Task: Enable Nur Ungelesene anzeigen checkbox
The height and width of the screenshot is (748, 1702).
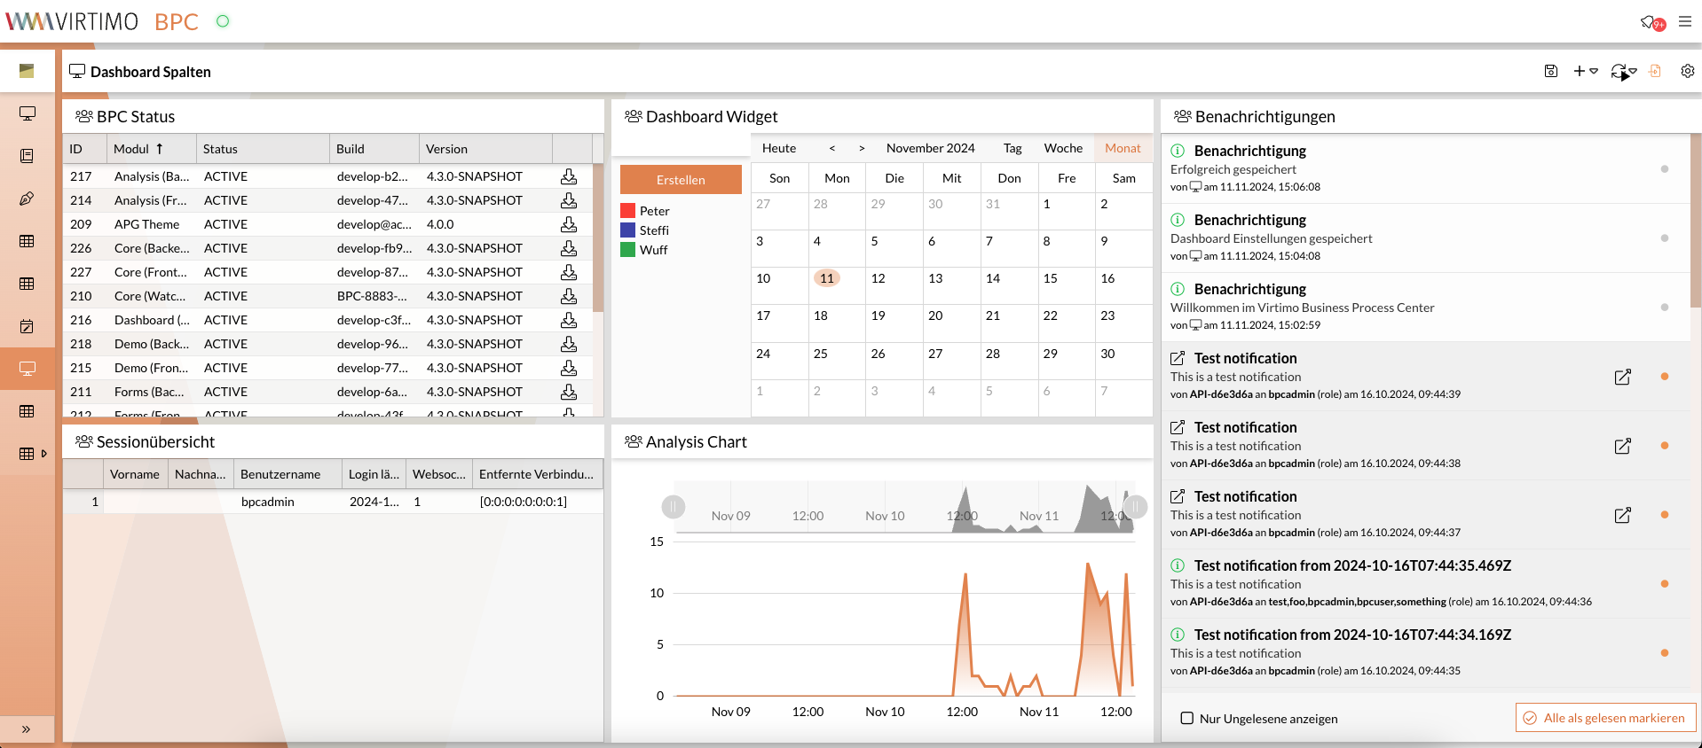Action: pyautogui.click(x=1186, y=718)
